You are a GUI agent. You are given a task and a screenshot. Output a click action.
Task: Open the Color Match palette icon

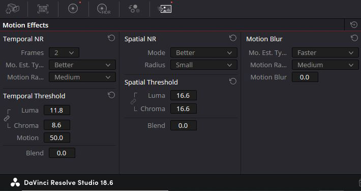click(x=43, y=9)
